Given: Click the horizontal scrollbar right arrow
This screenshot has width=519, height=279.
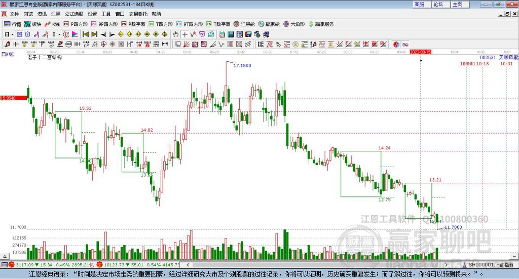Looking at the screenshot, I should click(446, 265).
